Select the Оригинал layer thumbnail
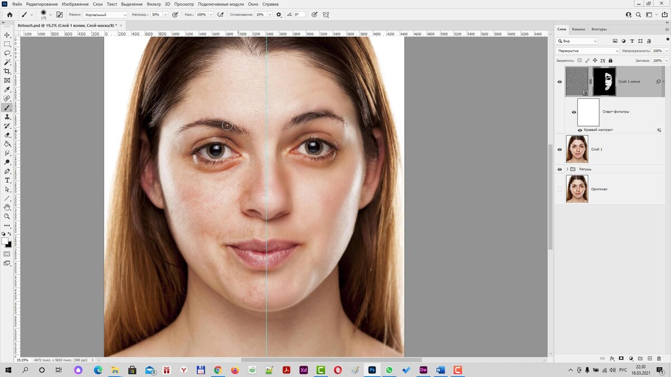 [577, 189]
